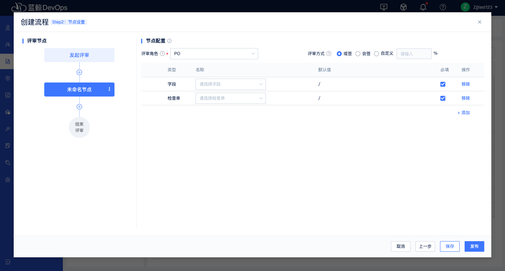The height and width of the screenshot is (271, 505).
Task: Click the wrench sidebar icon
Action: (7, 163)
